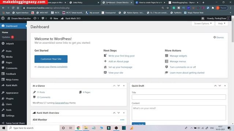Move Quick Draft widget down
234x131 pixels.
(220, 86)
